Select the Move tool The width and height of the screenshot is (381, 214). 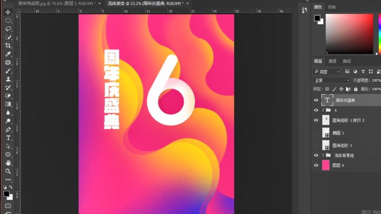point(8,12)
